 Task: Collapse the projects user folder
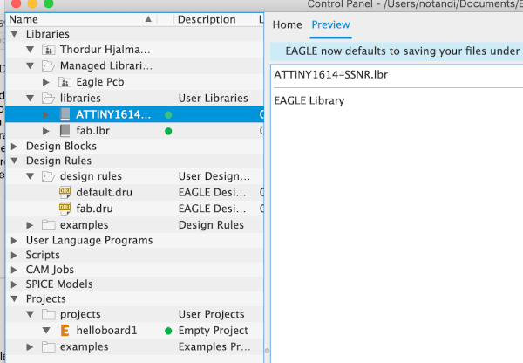tap(31, 314)
